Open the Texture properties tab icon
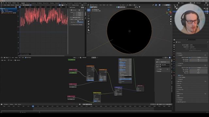209x117 pixels. [174, 75]
